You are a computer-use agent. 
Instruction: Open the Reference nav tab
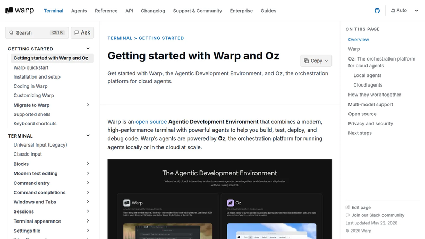pyautogui.click(x=106, y=11)
